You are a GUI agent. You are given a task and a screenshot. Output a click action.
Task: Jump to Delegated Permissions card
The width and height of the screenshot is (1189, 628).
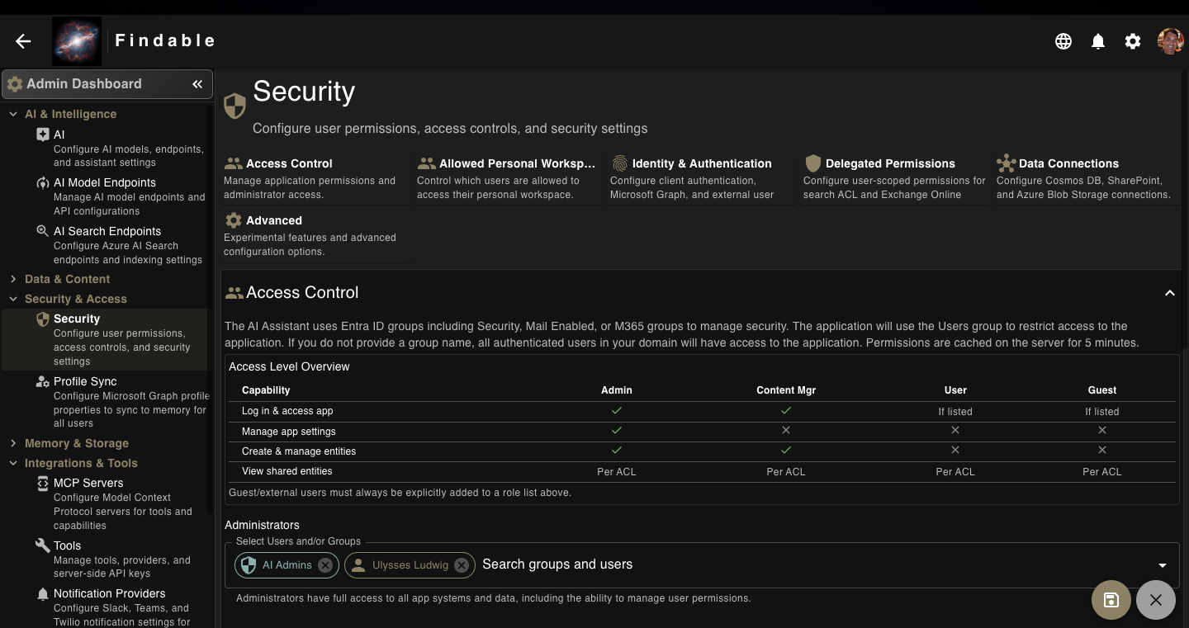896,178
